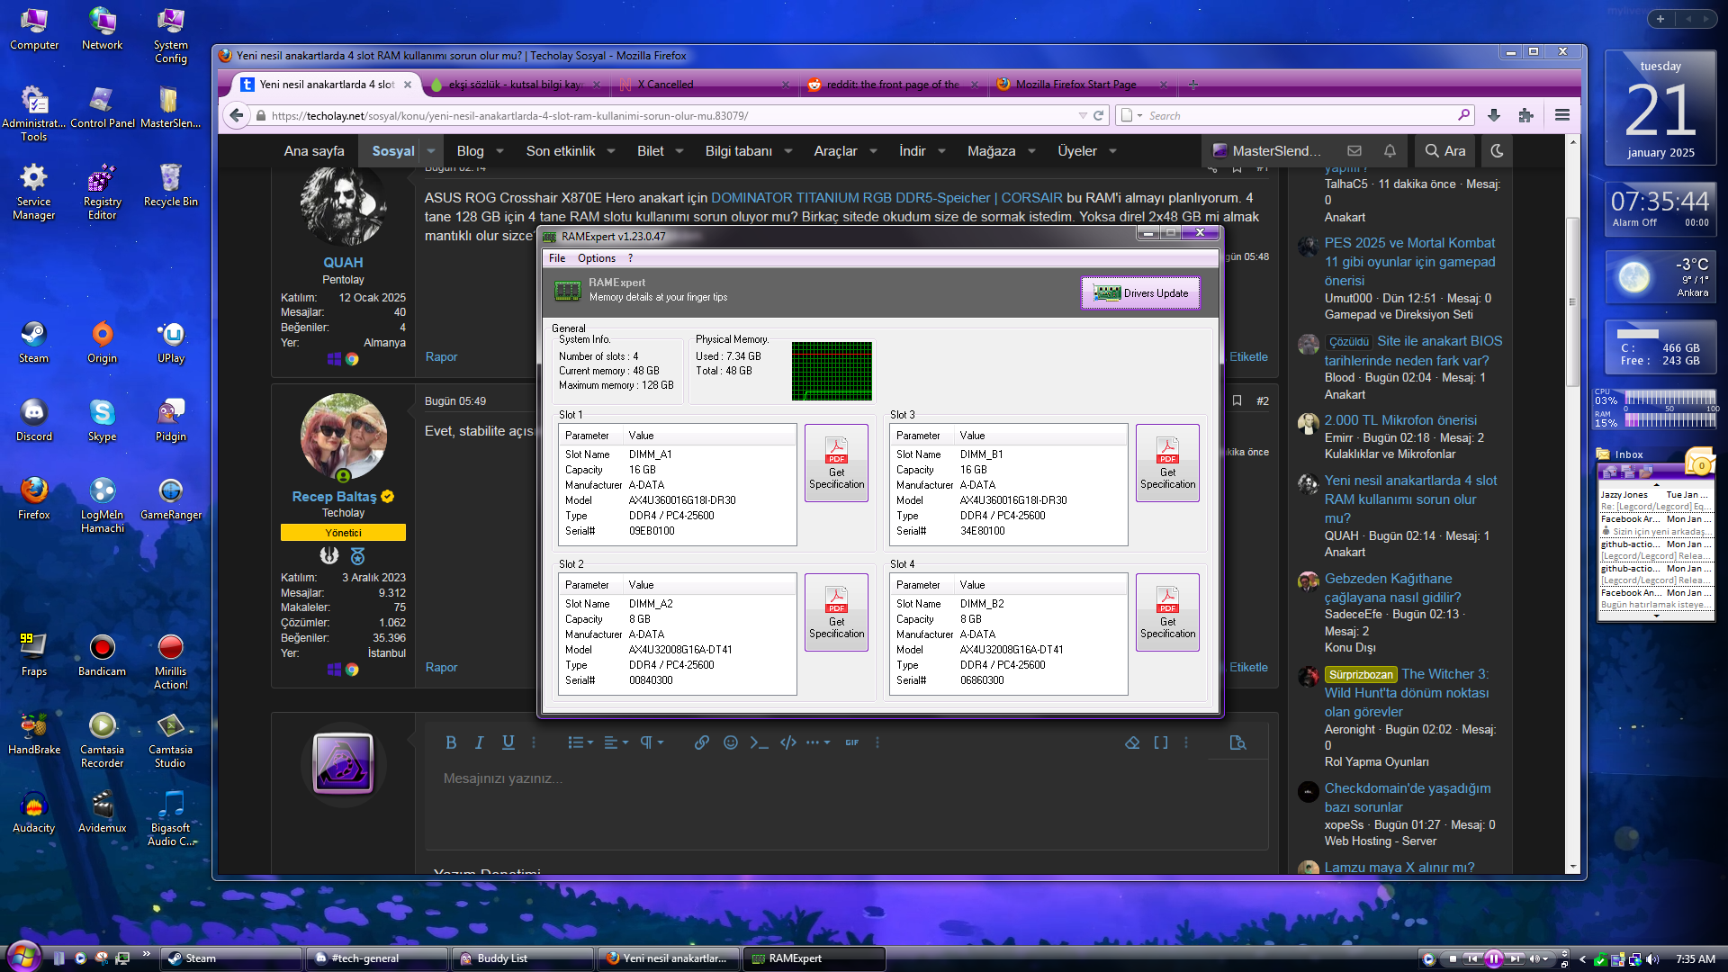
Task: Open Buddy List from taskbar
Action: click(x=522, y=958)
